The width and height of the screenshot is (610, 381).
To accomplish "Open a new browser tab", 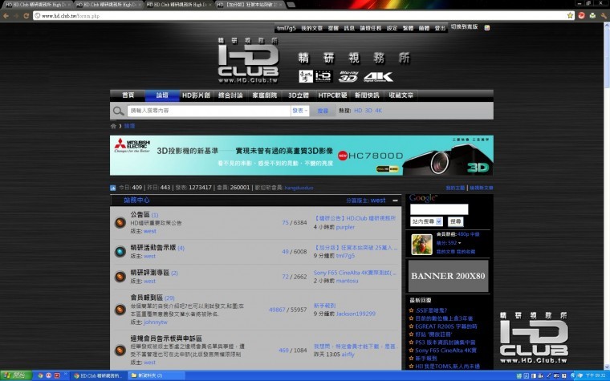I will coord(291,5).
